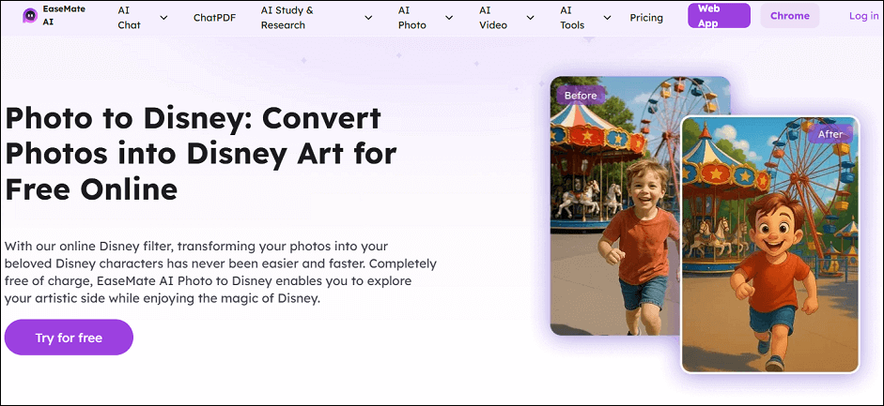Click the EaseMate AI logo icon
The image size is (884, 406).
point(30,16)
